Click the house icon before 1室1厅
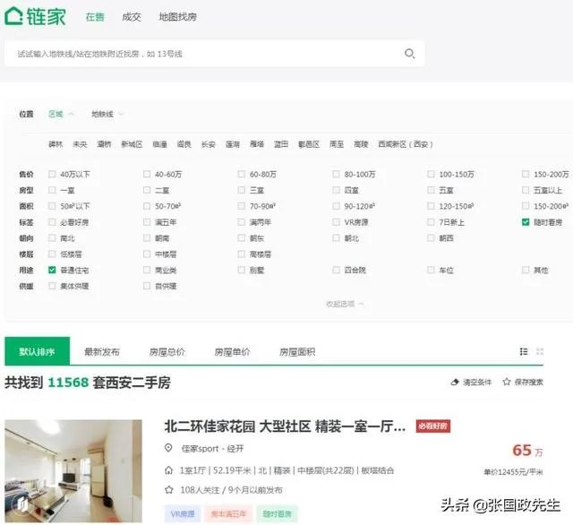573x525 pixels. [168, 470]
